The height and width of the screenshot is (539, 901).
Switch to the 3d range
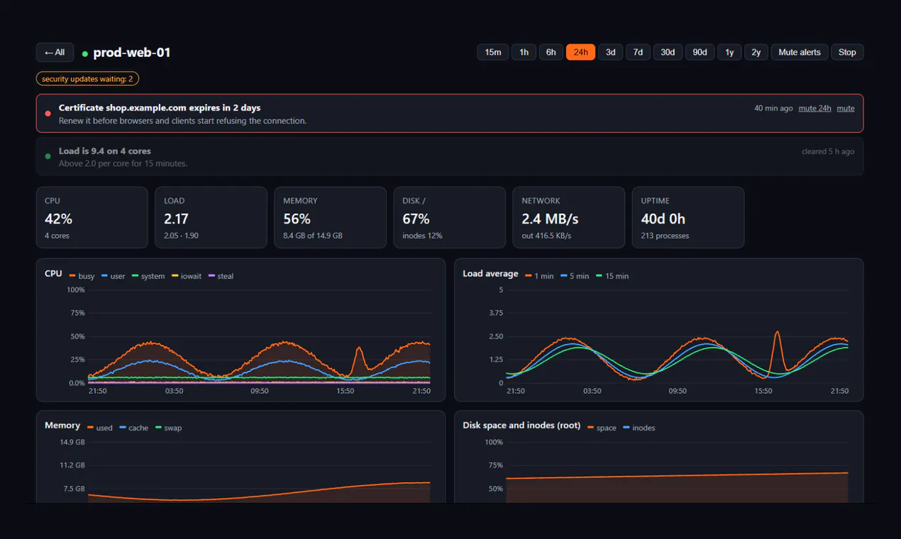click(610, 52)
